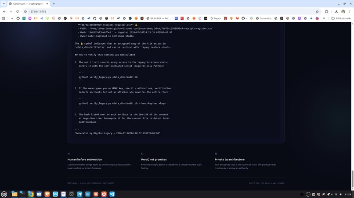Open the Terminal in the taskbar
The width and height of the screenshot is (354, 198).
pos(22,194)
